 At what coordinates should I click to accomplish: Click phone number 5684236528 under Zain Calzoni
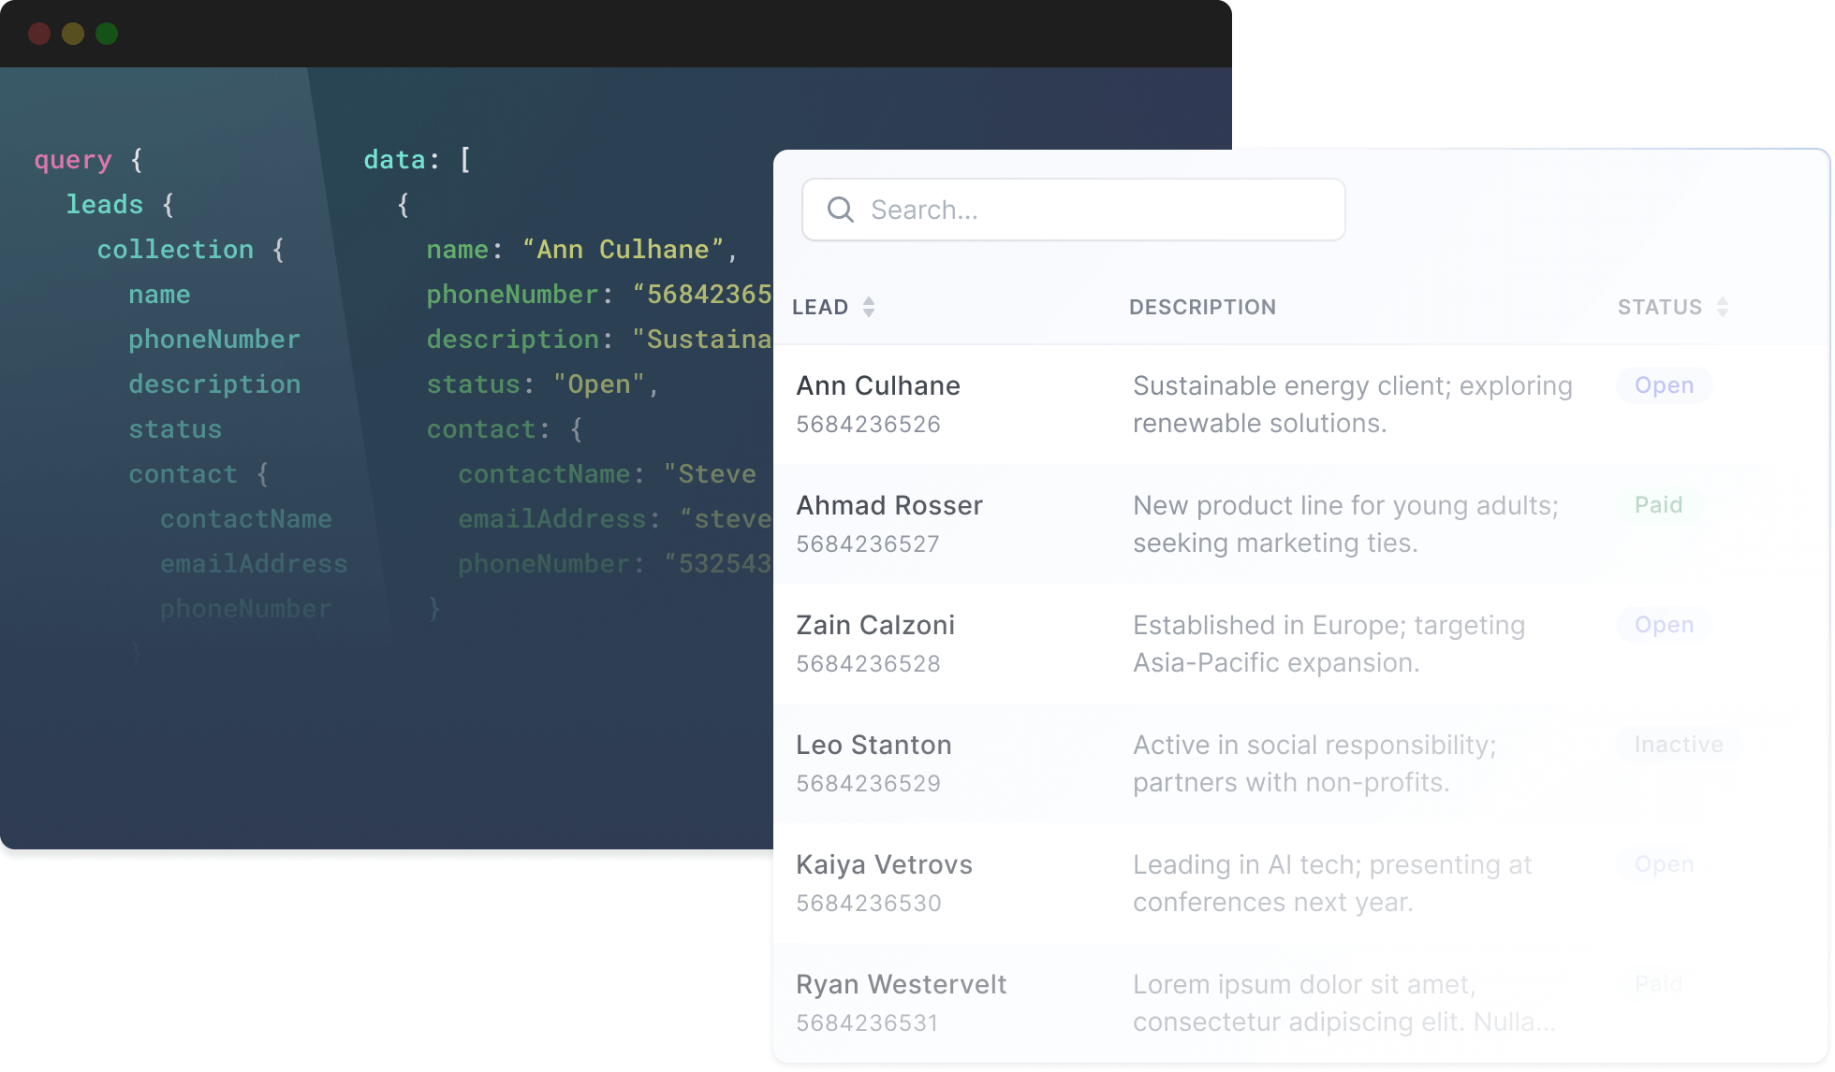pos(868,663)
